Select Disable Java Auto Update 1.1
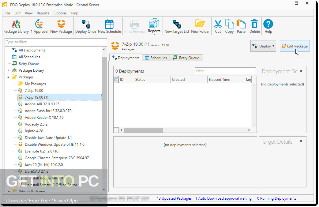The height and width of the screenshot is (207, 319). point(48,137)
